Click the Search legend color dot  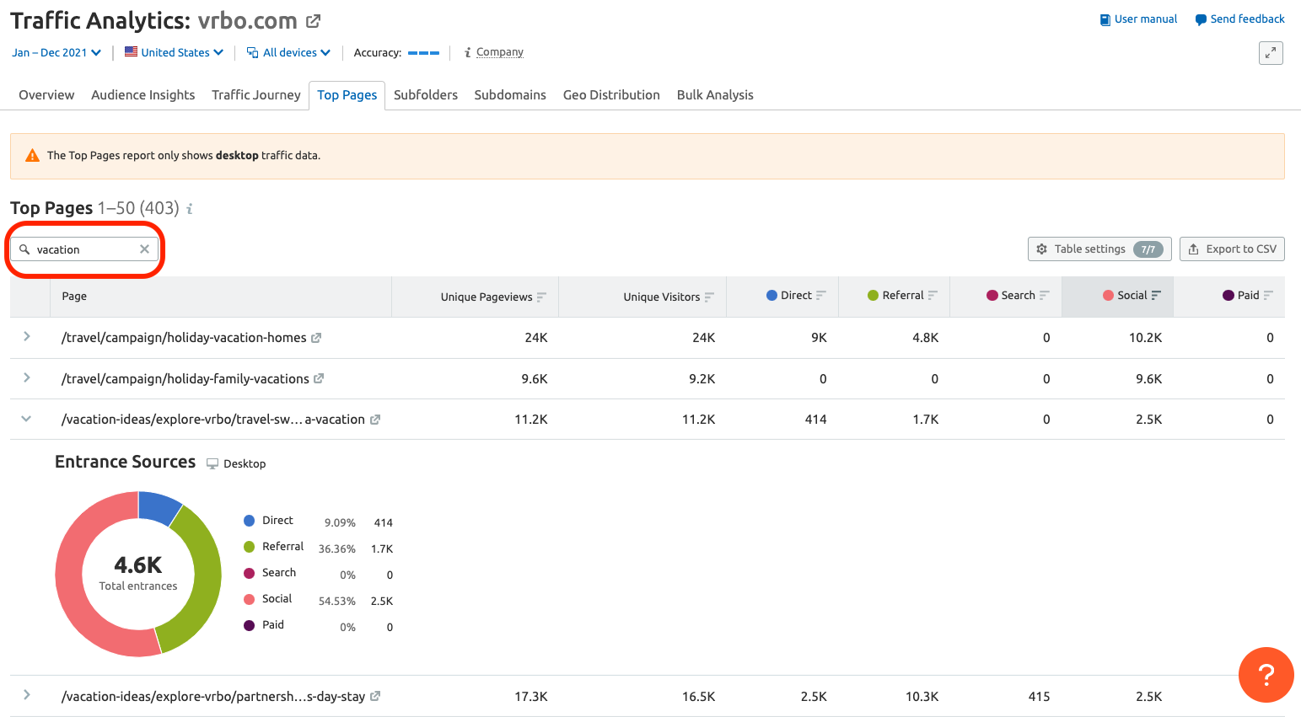[x=249, y=573]
